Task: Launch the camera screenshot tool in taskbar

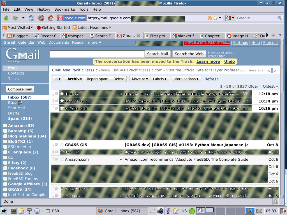Action: point(160,211)
